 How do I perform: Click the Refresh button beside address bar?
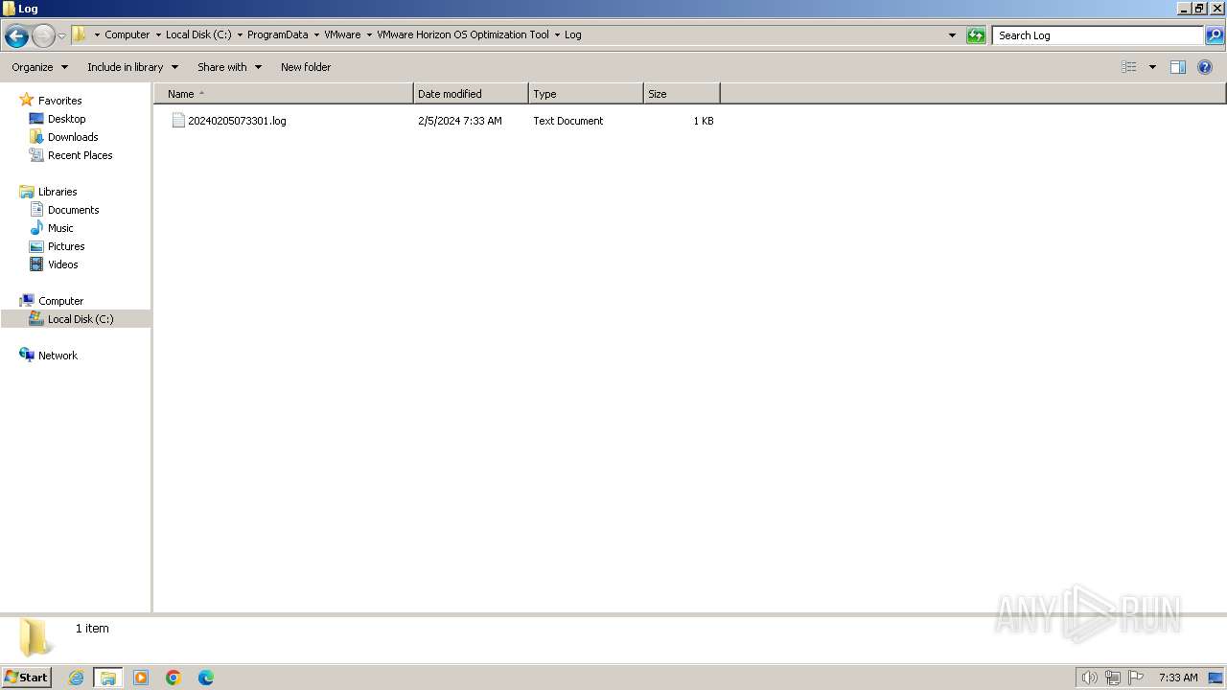(x=976, y=35)
